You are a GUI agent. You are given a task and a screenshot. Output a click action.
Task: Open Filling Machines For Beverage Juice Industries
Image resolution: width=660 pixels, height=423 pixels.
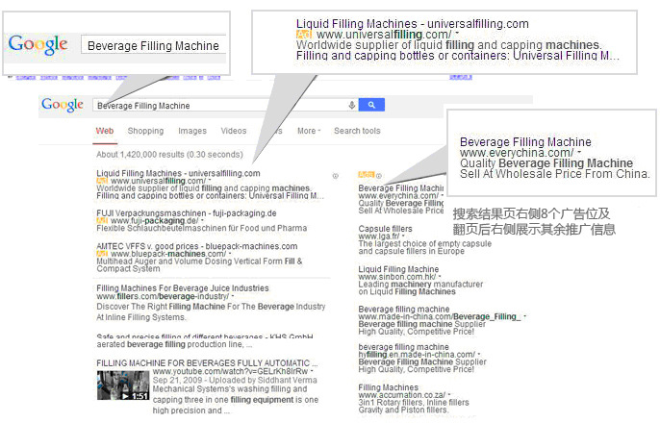click(x=182, y=288)
